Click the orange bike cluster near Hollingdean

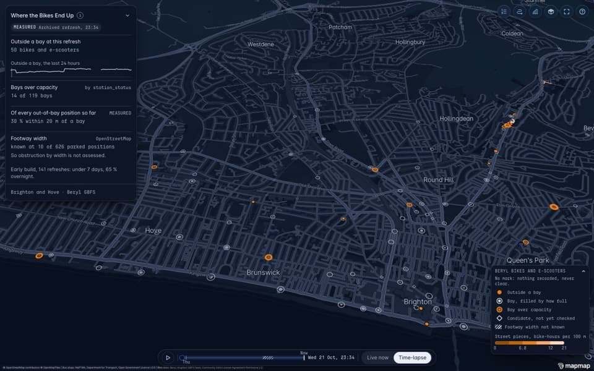point(508,124)
